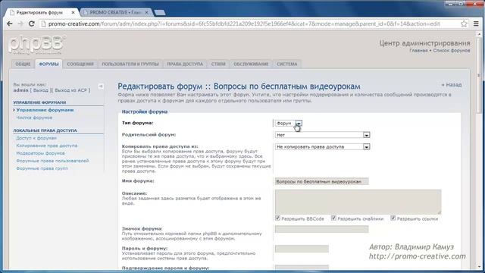Open Доступ к форумам sidebar link
Screen dimensions: 485x273
[x=36, y=138]
